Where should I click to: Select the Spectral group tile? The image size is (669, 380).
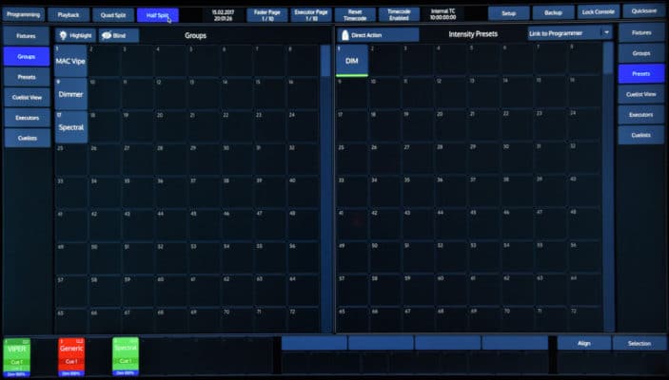[70, 126]
